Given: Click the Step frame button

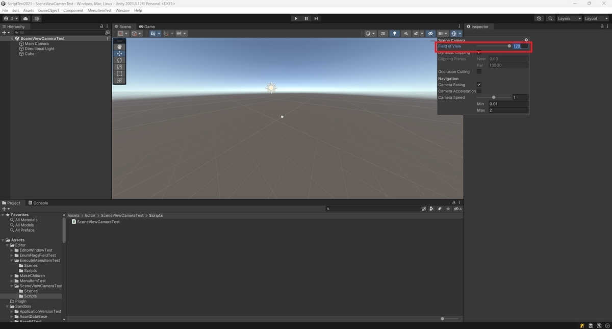Looking at the screenshot, I should (x=316, y=18).
